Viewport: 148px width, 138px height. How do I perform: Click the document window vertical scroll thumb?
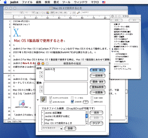click(127, 91)
